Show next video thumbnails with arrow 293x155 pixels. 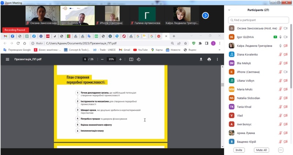[205, 15]
